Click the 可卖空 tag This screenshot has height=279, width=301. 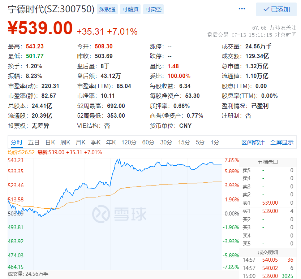pos(154,9)
